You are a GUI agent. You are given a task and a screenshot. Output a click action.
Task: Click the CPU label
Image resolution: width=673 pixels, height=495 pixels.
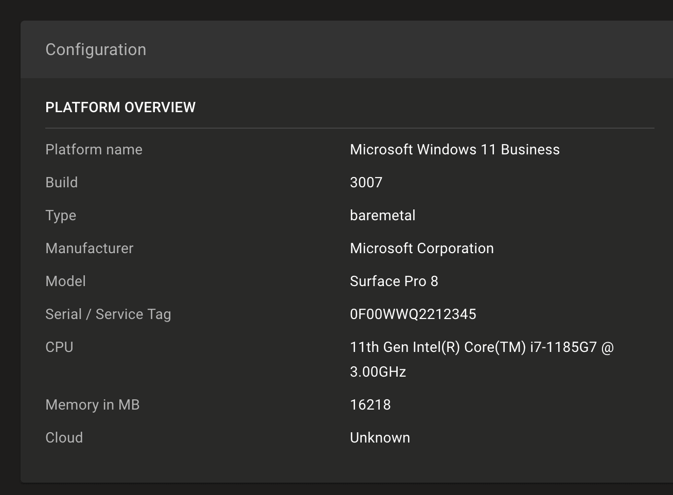(59, 347)
